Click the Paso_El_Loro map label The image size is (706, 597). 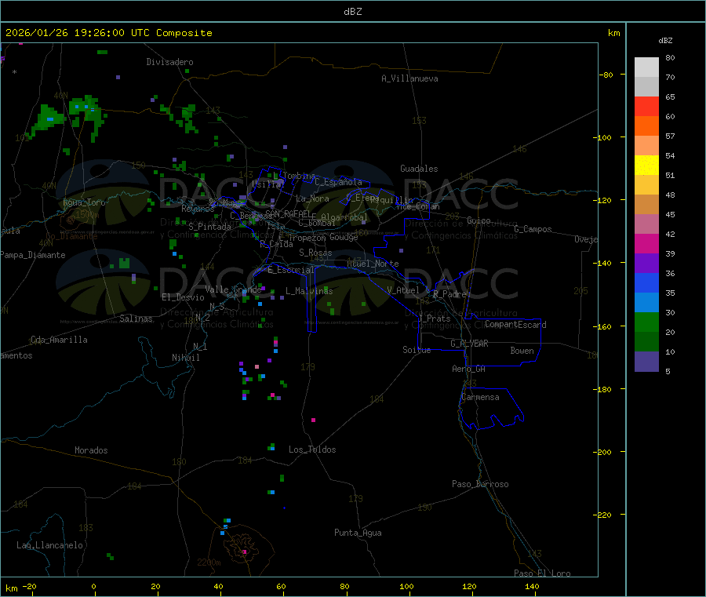(x=543, y=573)
